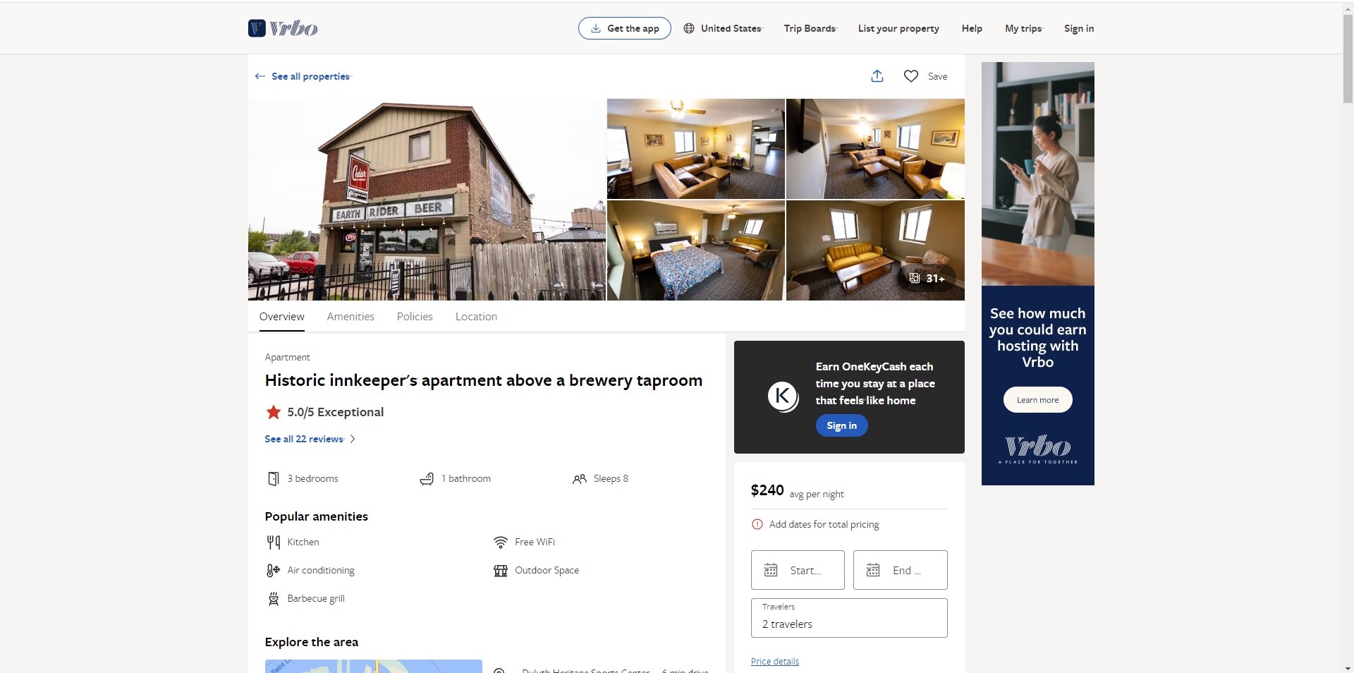Switch to the Overview tab
The width and height of the screenshot is (1354, 673).
[282, 317]
